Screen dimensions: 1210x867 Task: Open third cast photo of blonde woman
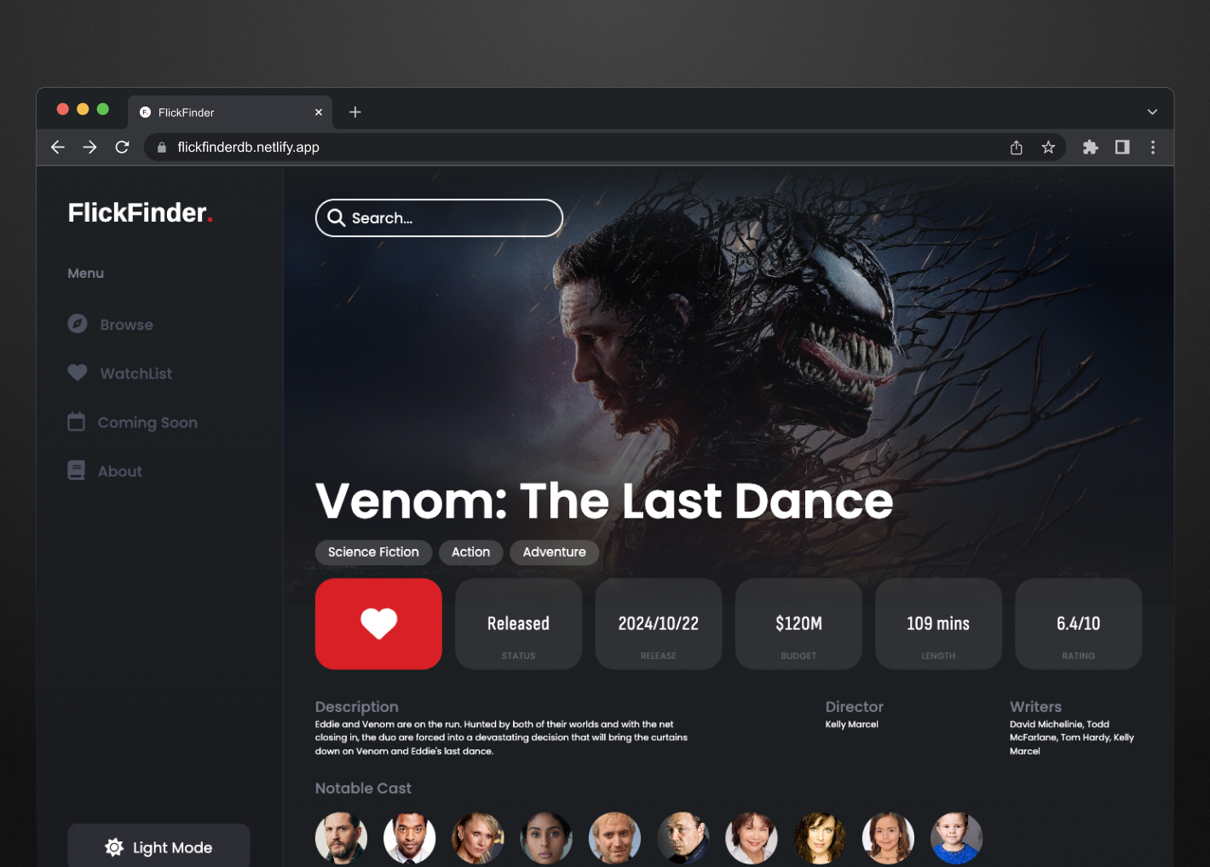pos(477,838)
